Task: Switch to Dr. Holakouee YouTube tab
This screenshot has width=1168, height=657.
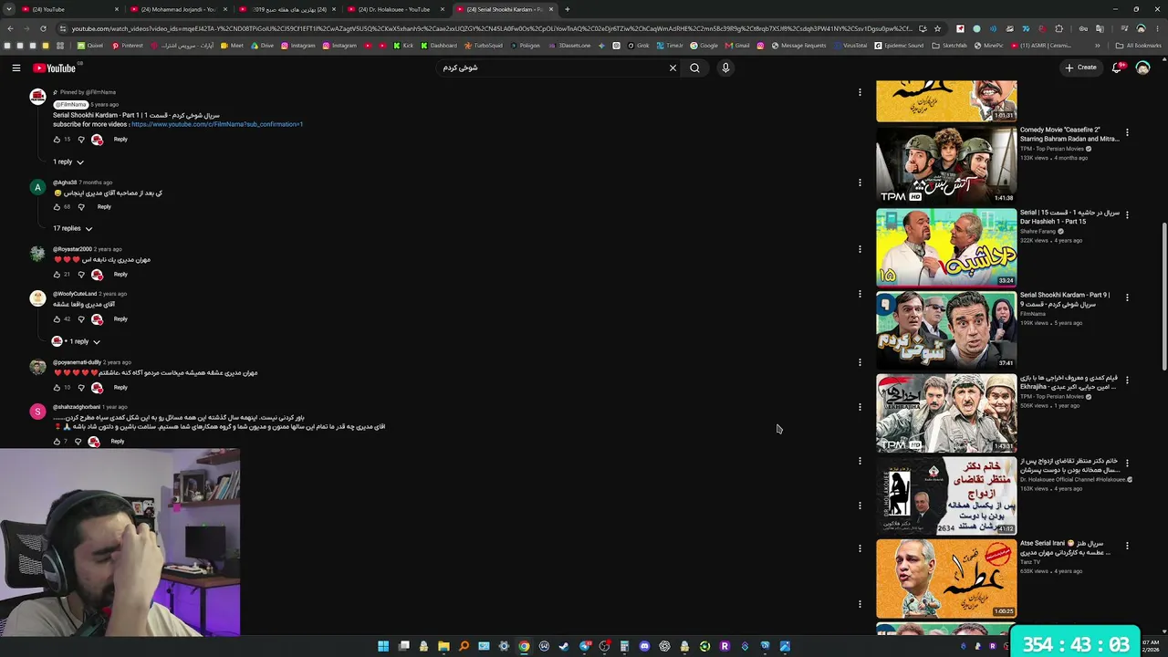Action: (394, 9)
